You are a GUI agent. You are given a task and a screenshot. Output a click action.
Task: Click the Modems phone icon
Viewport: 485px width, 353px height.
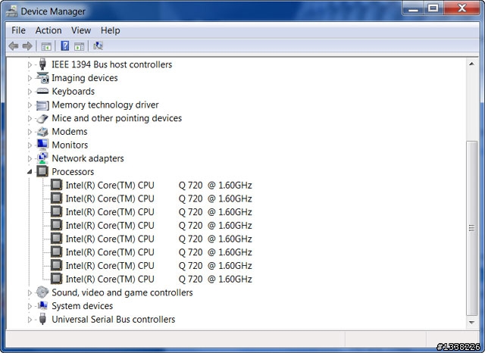point(42,132)
